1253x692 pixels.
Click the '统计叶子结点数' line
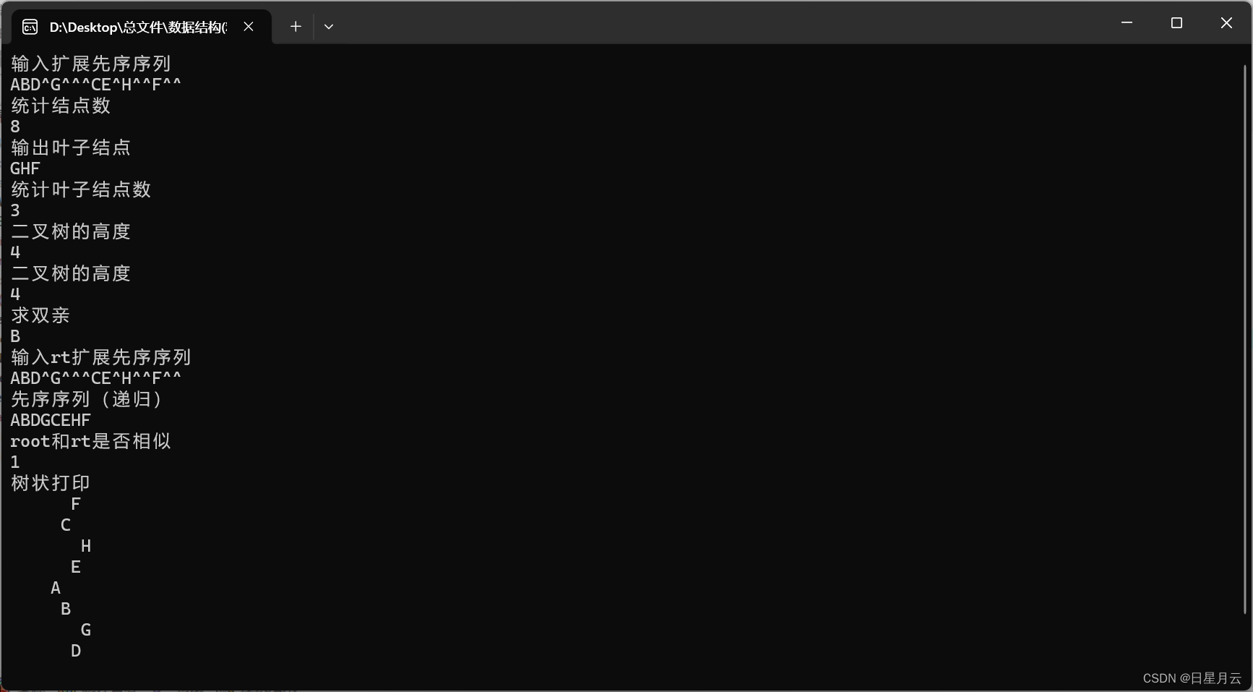click(x=81, y=189)
